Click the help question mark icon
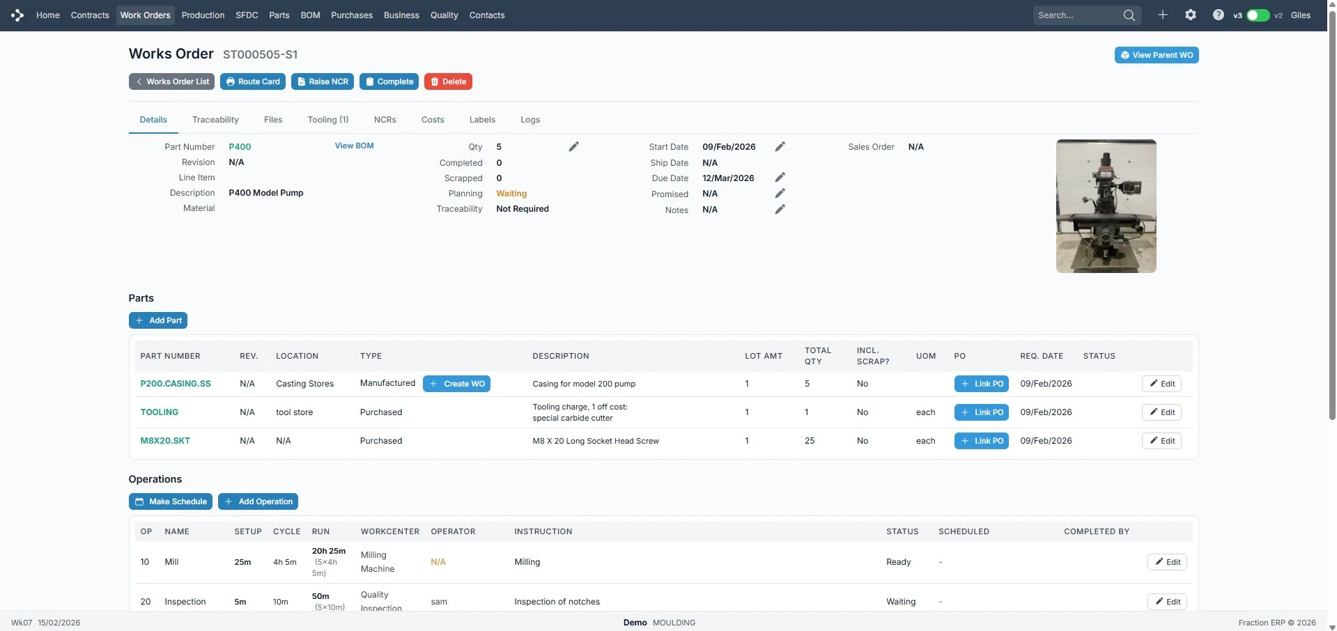 point(1218,15)
